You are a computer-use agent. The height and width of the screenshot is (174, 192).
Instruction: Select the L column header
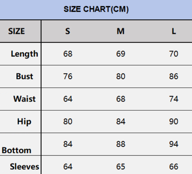click(174, 31)
